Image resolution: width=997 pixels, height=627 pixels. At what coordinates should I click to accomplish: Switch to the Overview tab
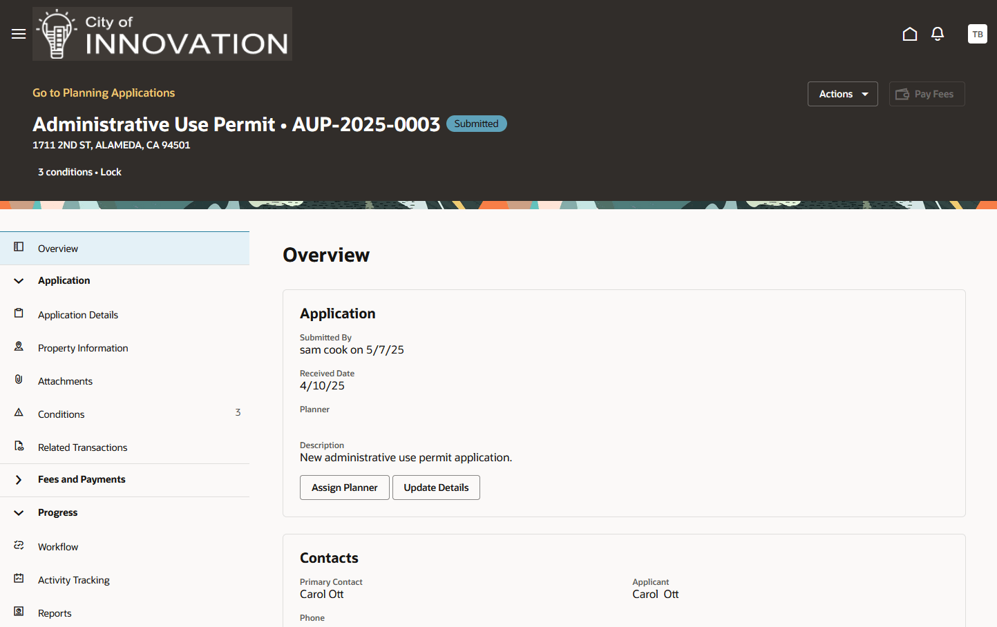58,248
